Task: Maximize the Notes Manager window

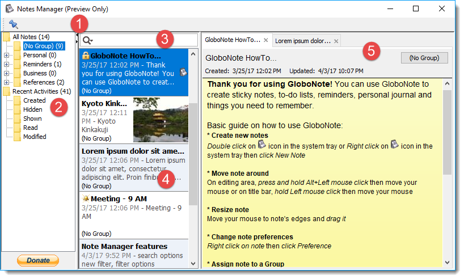Action: pos(415,9)
